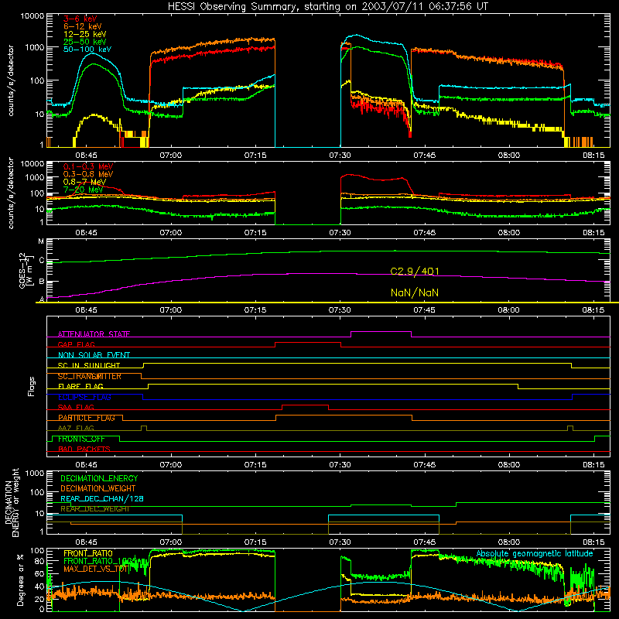Select the 6-12 keV legend label
This screenshot has height=619, width=619.
pos(83,26)
